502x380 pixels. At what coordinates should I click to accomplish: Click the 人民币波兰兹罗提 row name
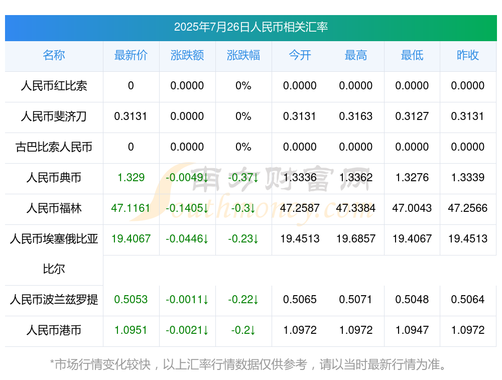(x=54, y=300)
